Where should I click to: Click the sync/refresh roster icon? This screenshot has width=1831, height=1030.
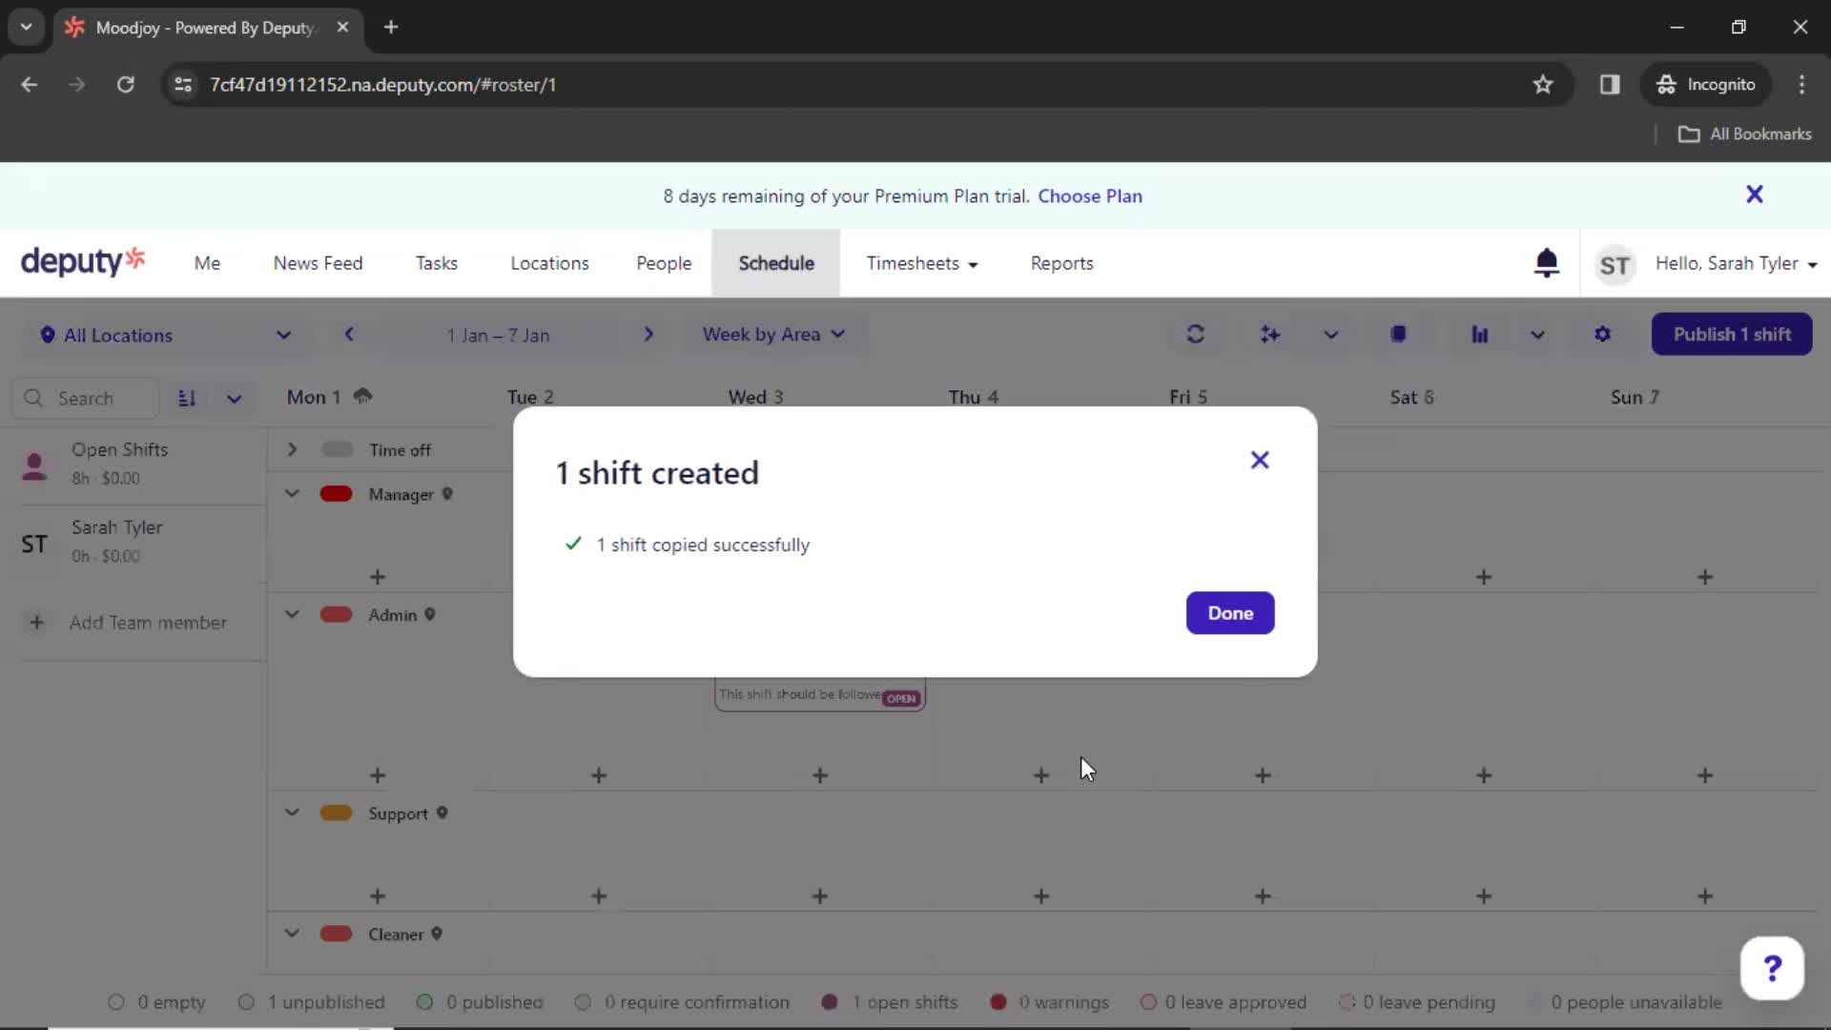point(1196,333)
